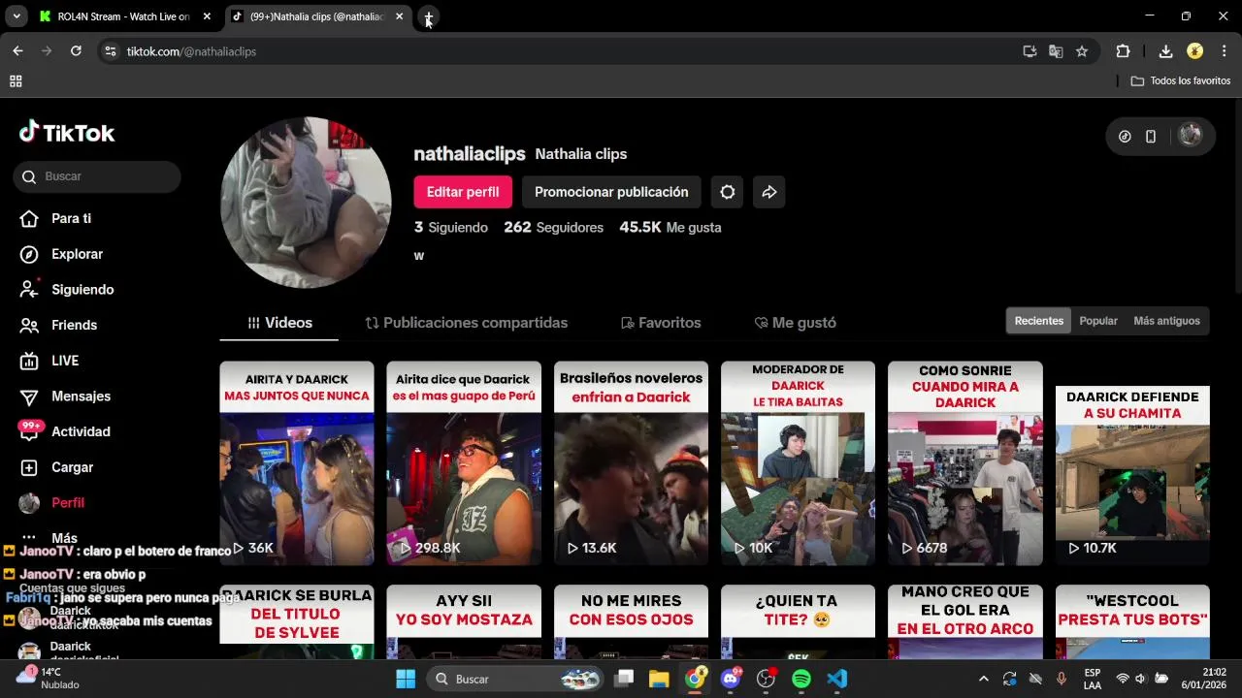Switch to Favoritos tab
This screenshot has height=698, width=1242.
[661, 323]
